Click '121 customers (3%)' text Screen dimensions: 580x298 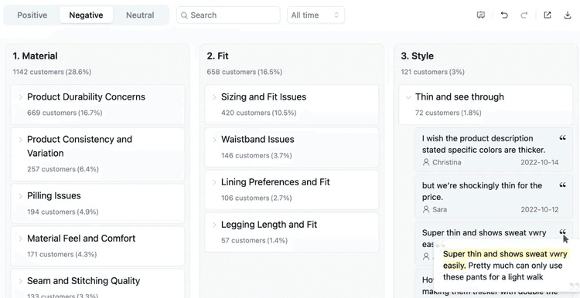click(433, 72)
